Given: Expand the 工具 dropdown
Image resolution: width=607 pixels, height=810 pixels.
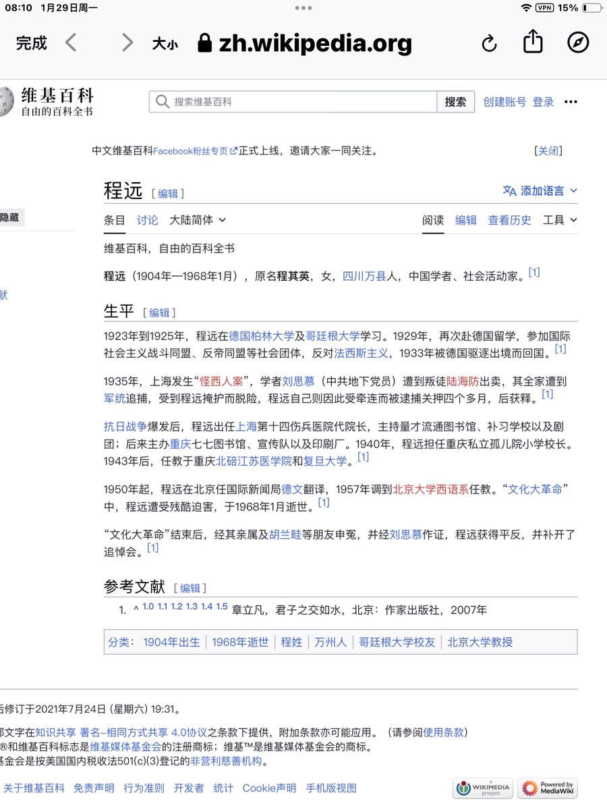Looking at the screenshot, I should [560, 220].
